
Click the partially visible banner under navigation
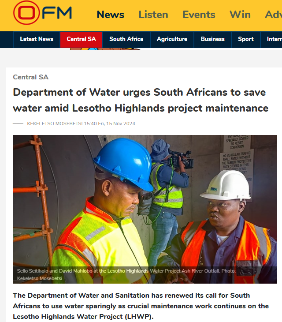tap(105, 49)
